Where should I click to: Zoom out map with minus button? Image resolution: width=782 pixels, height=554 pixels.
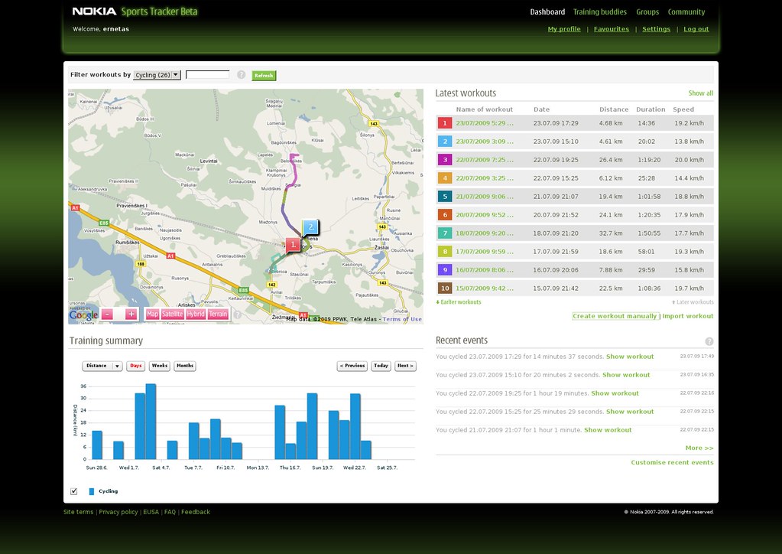[107, 314]
